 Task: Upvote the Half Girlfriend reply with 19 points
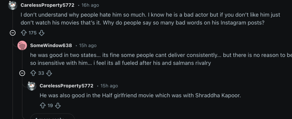pyautogui.click(x=43, y=106)
